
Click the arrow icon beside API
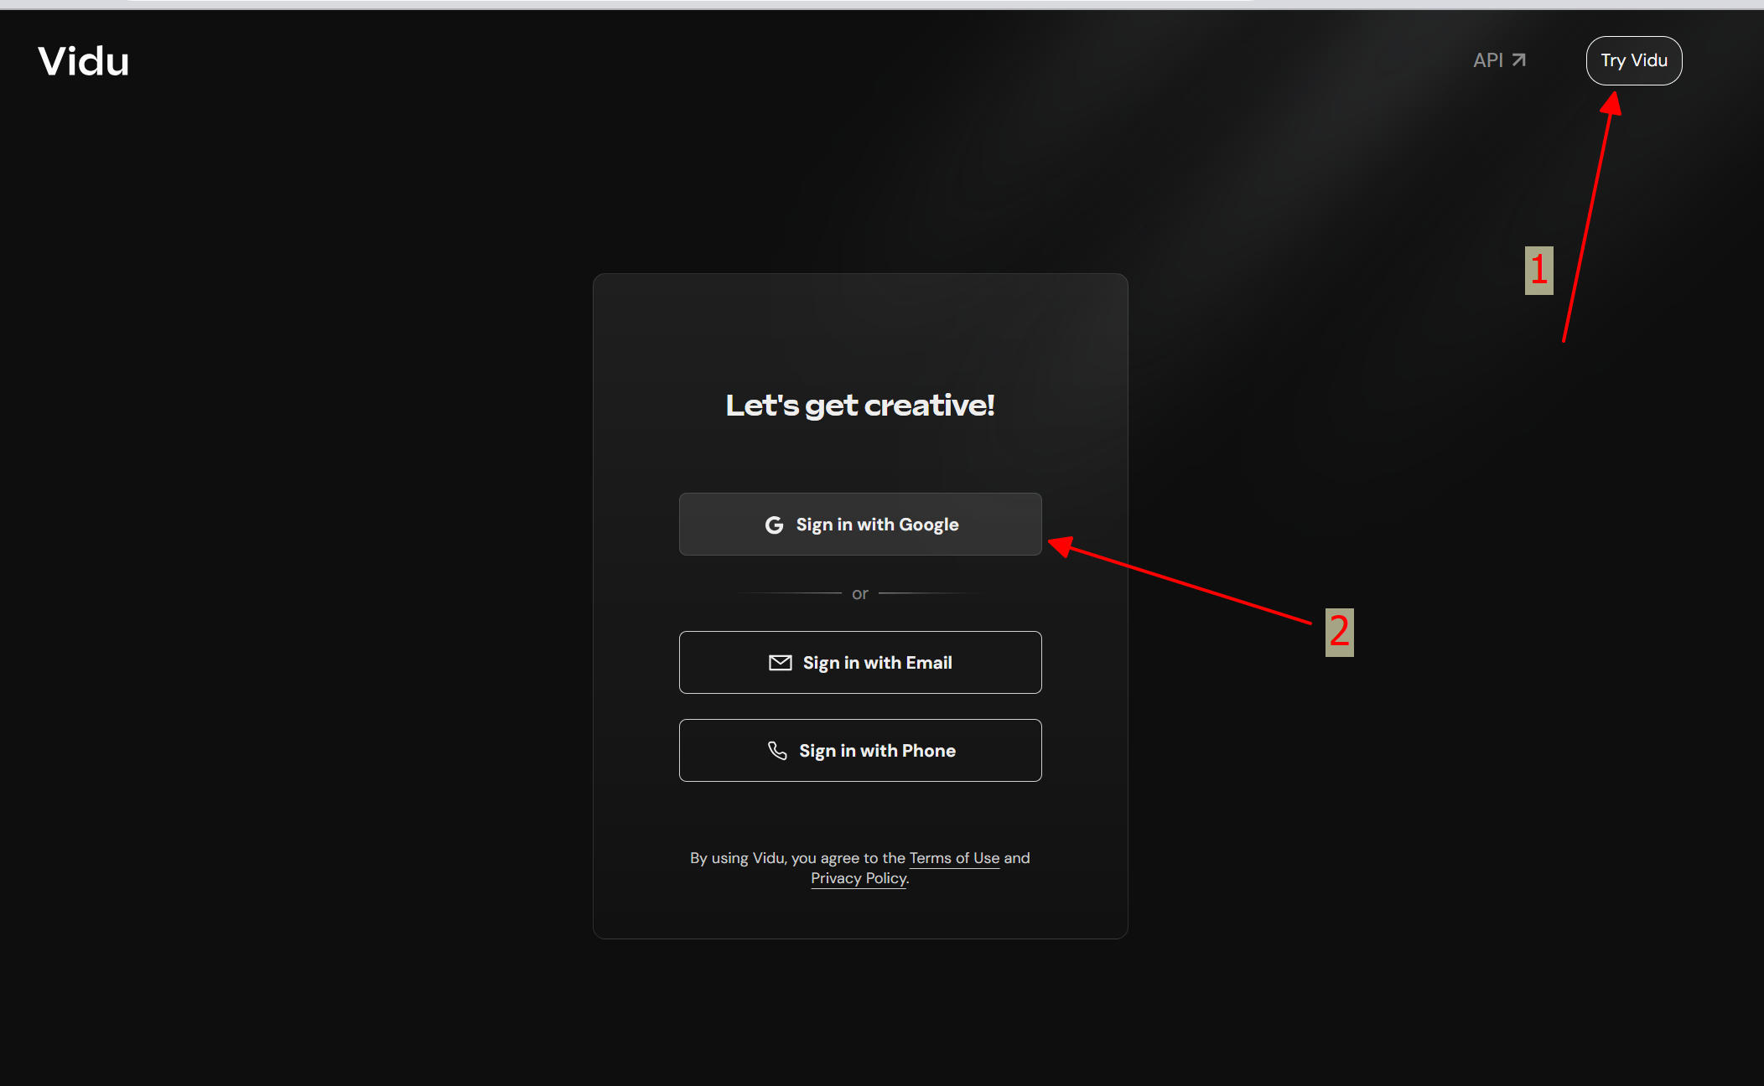[1518, 60]
